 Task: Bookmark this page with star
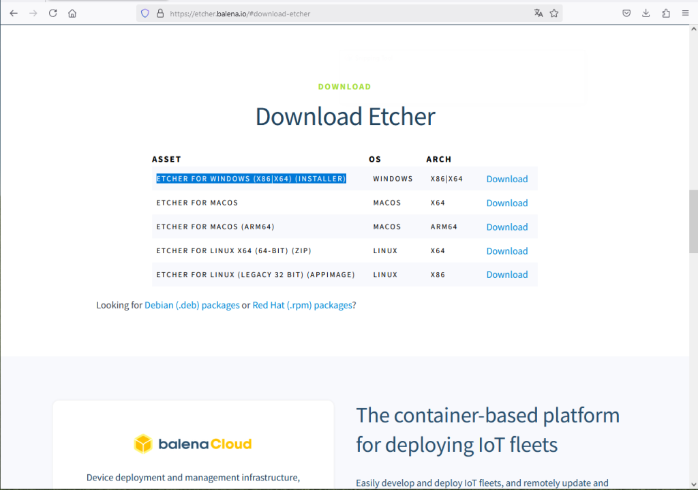click(x=553, y=14)
